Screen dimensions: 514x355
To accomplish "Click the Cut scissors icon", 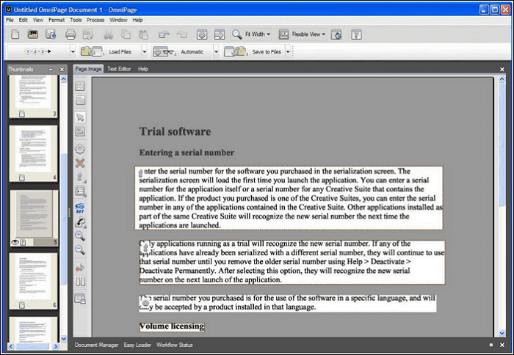I will coord(109,34).
